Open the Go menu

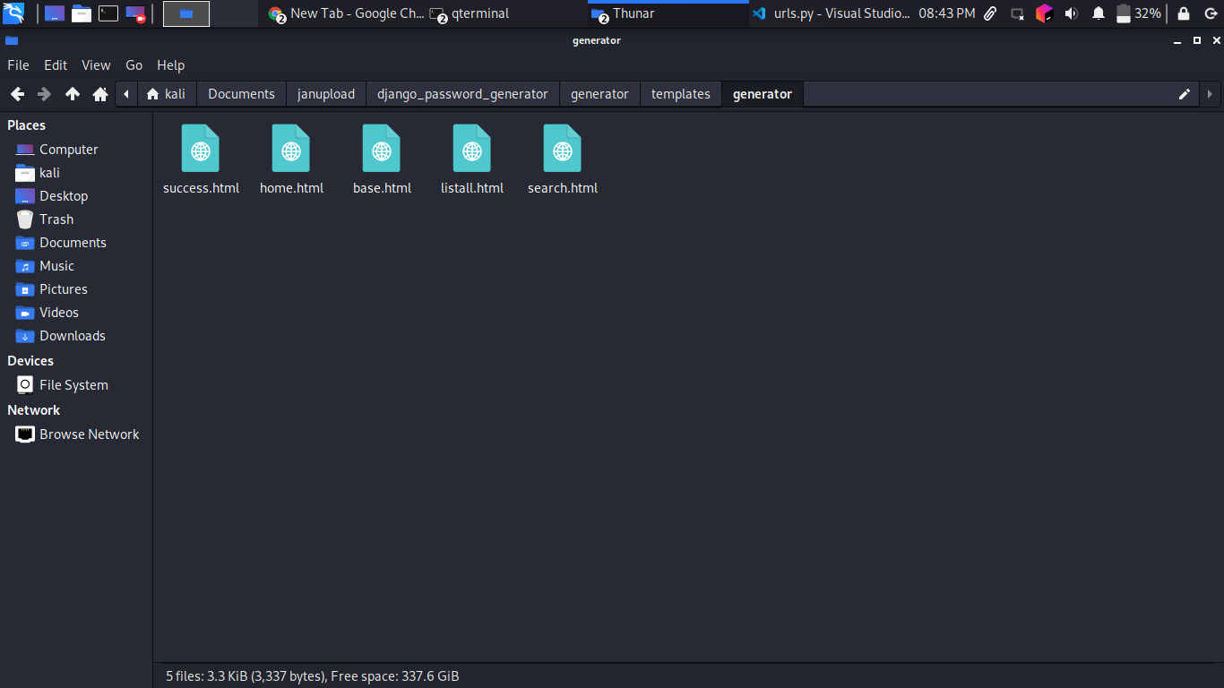(134, 65)
